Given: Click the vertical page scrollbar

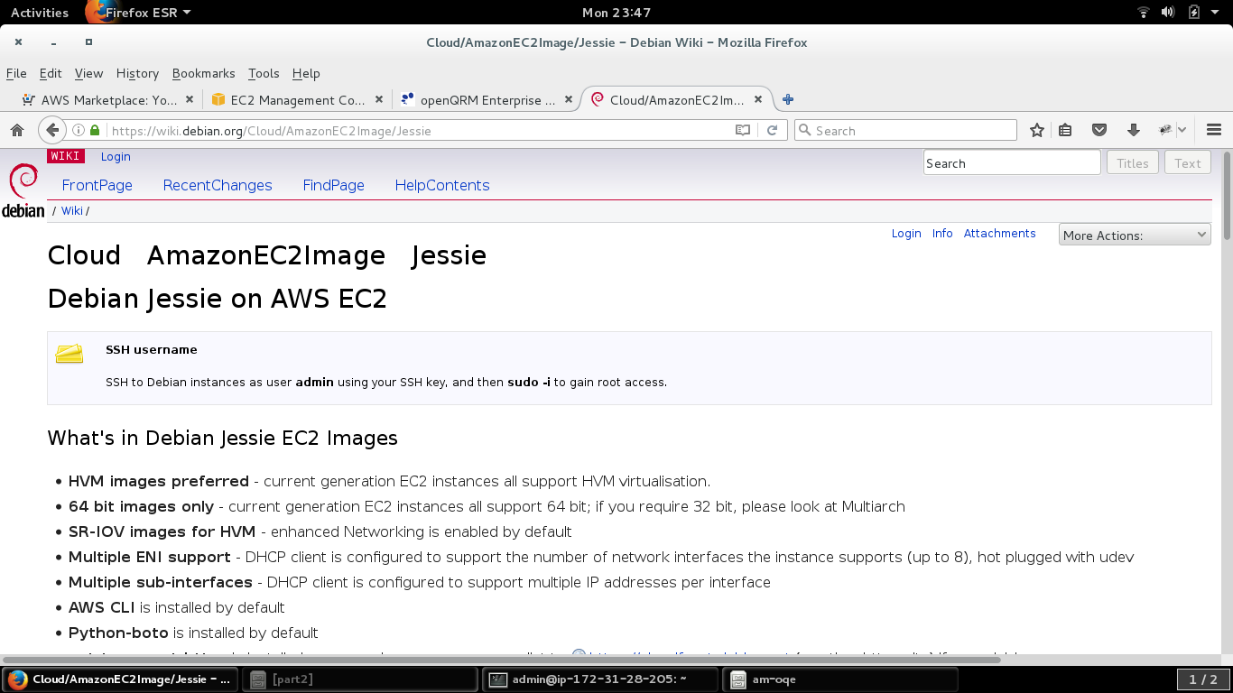Looking at the screenshot, I should click(x=1227, y=195).
